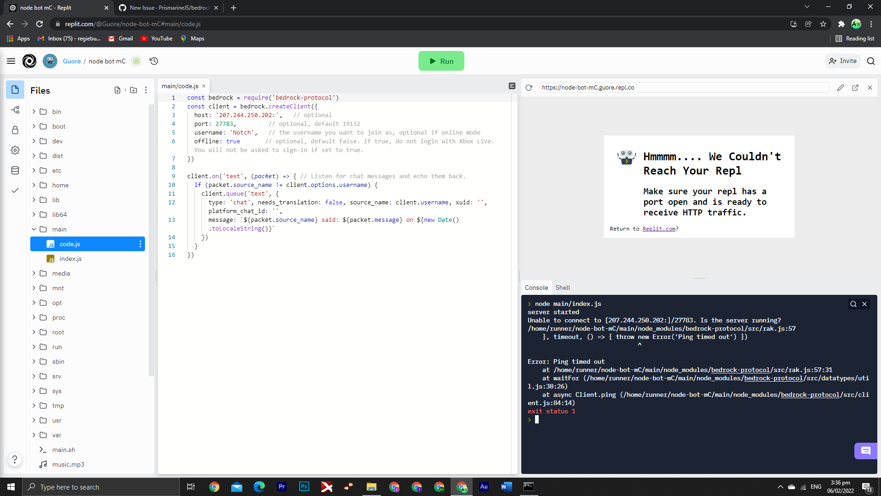Clear the console with the X icon

(865, 304)
